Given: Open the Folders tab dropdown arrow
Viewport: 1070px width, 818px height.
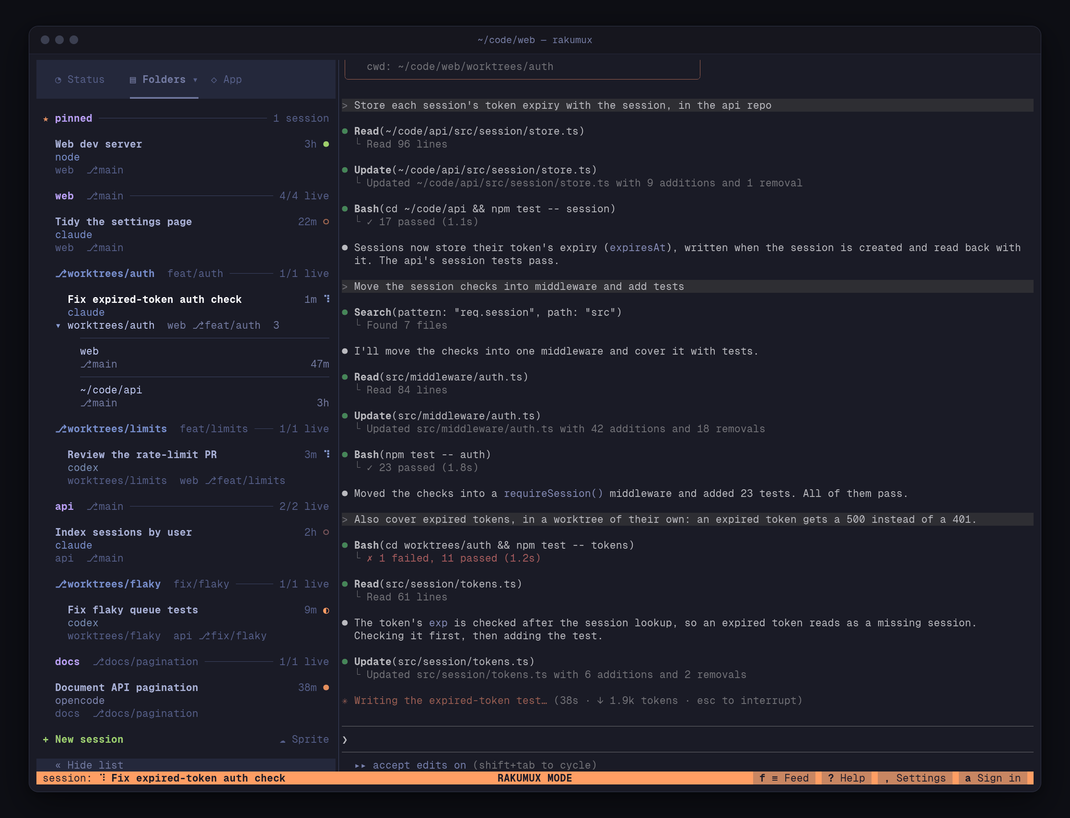Looking at the screenshot, I should pyautogui.click(x=195, y=80).
